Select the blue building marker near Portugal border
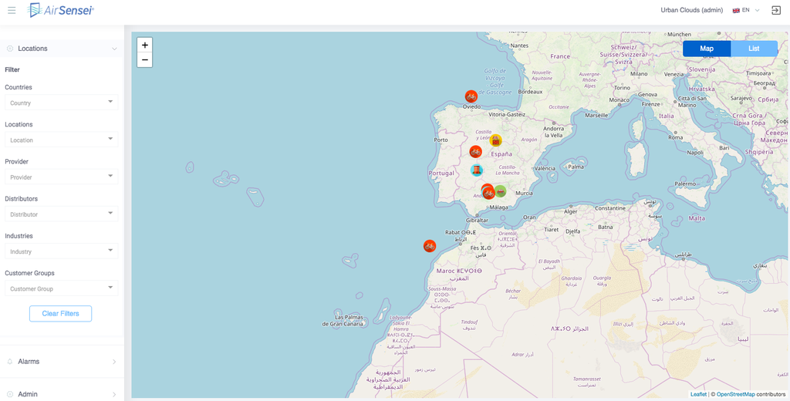The width and height of the screenshot is (790, 401). pyautogui.click(x=477, y=170)
